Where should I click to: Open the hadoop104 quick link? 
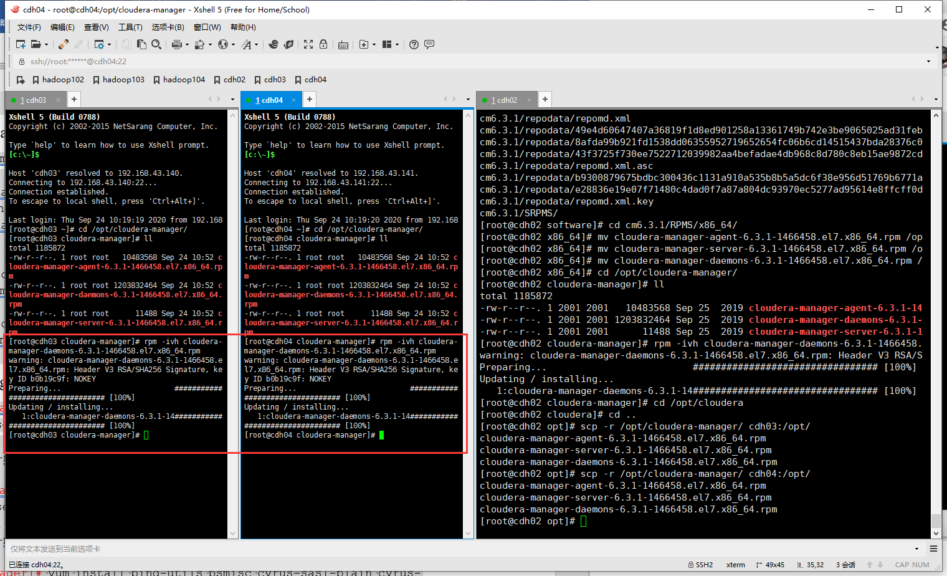click(x=179, y=80)
